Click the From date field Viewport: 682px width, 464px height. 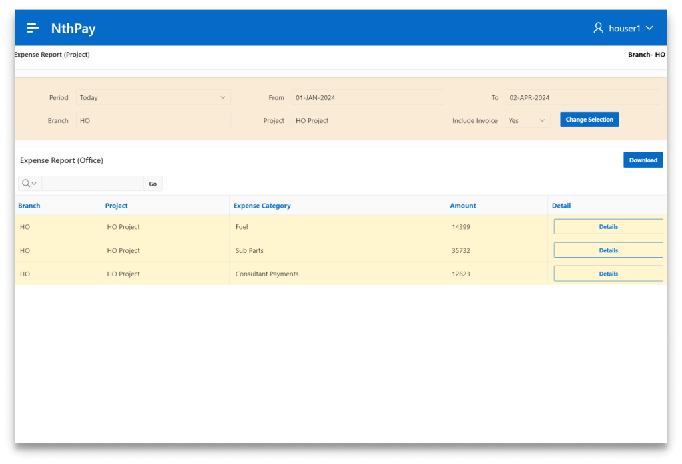(x=368, y=97)
